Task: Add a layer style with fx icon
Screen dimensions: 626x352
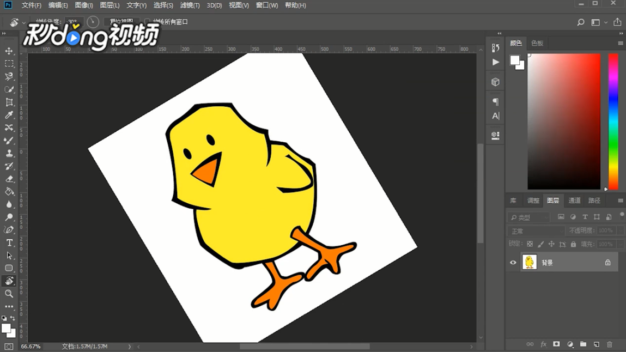Action: pyautogui.click(x=543, y=344)
